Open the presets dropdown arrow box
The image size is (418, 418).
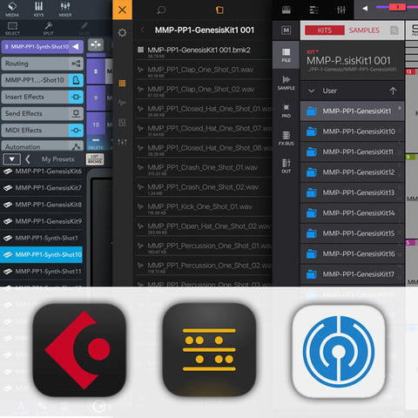coord(11,159)
